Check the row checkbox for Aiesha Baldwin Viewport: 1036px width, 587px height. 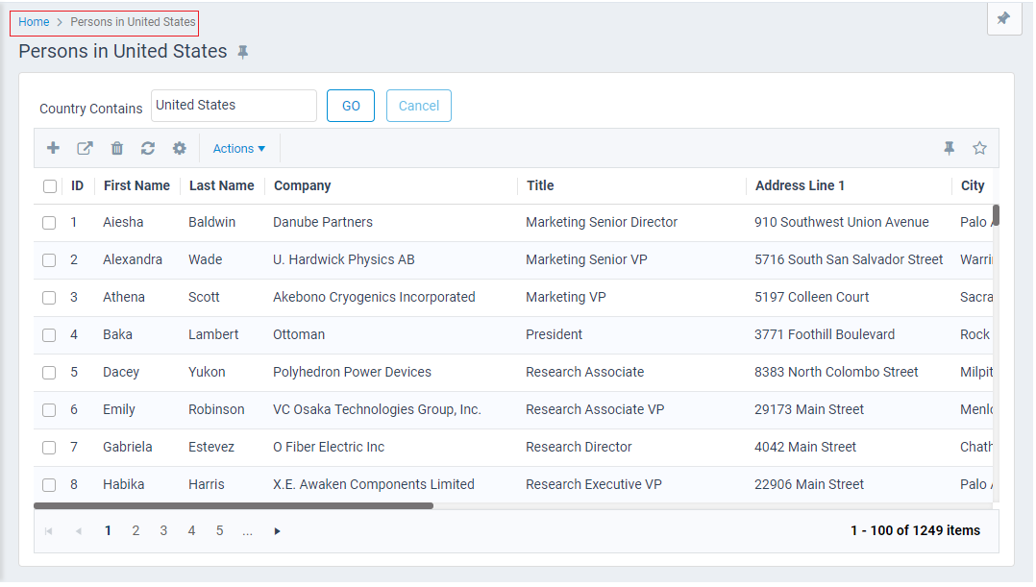(49, 222)
